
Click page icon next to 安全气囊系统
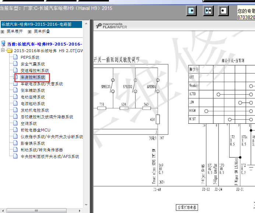click(15, 64)
